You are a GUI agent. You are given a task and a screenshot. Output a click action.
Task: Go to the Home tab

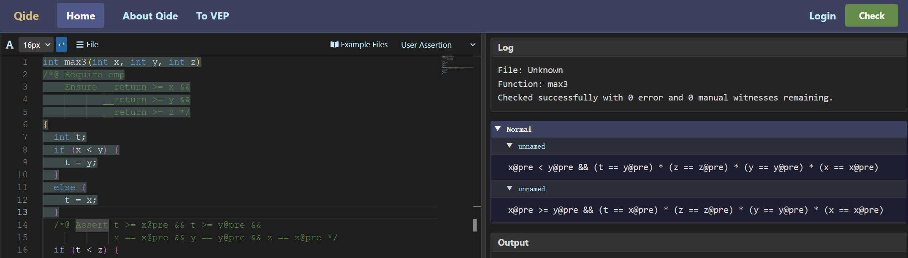(x=81, y=16)
